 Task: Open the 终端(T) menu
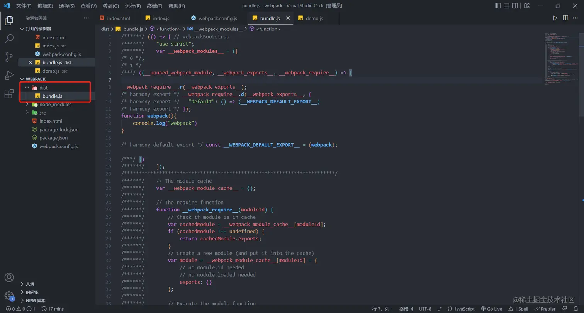pyautogui.click(x=155, y=6)
